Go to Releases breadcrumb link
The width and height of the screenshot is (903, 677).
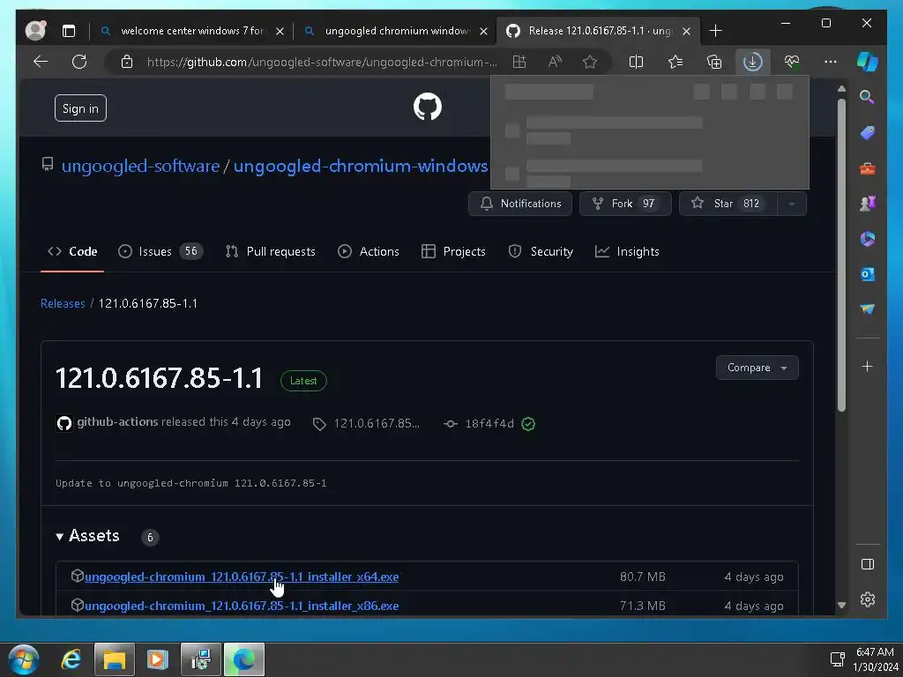[63, 303]
